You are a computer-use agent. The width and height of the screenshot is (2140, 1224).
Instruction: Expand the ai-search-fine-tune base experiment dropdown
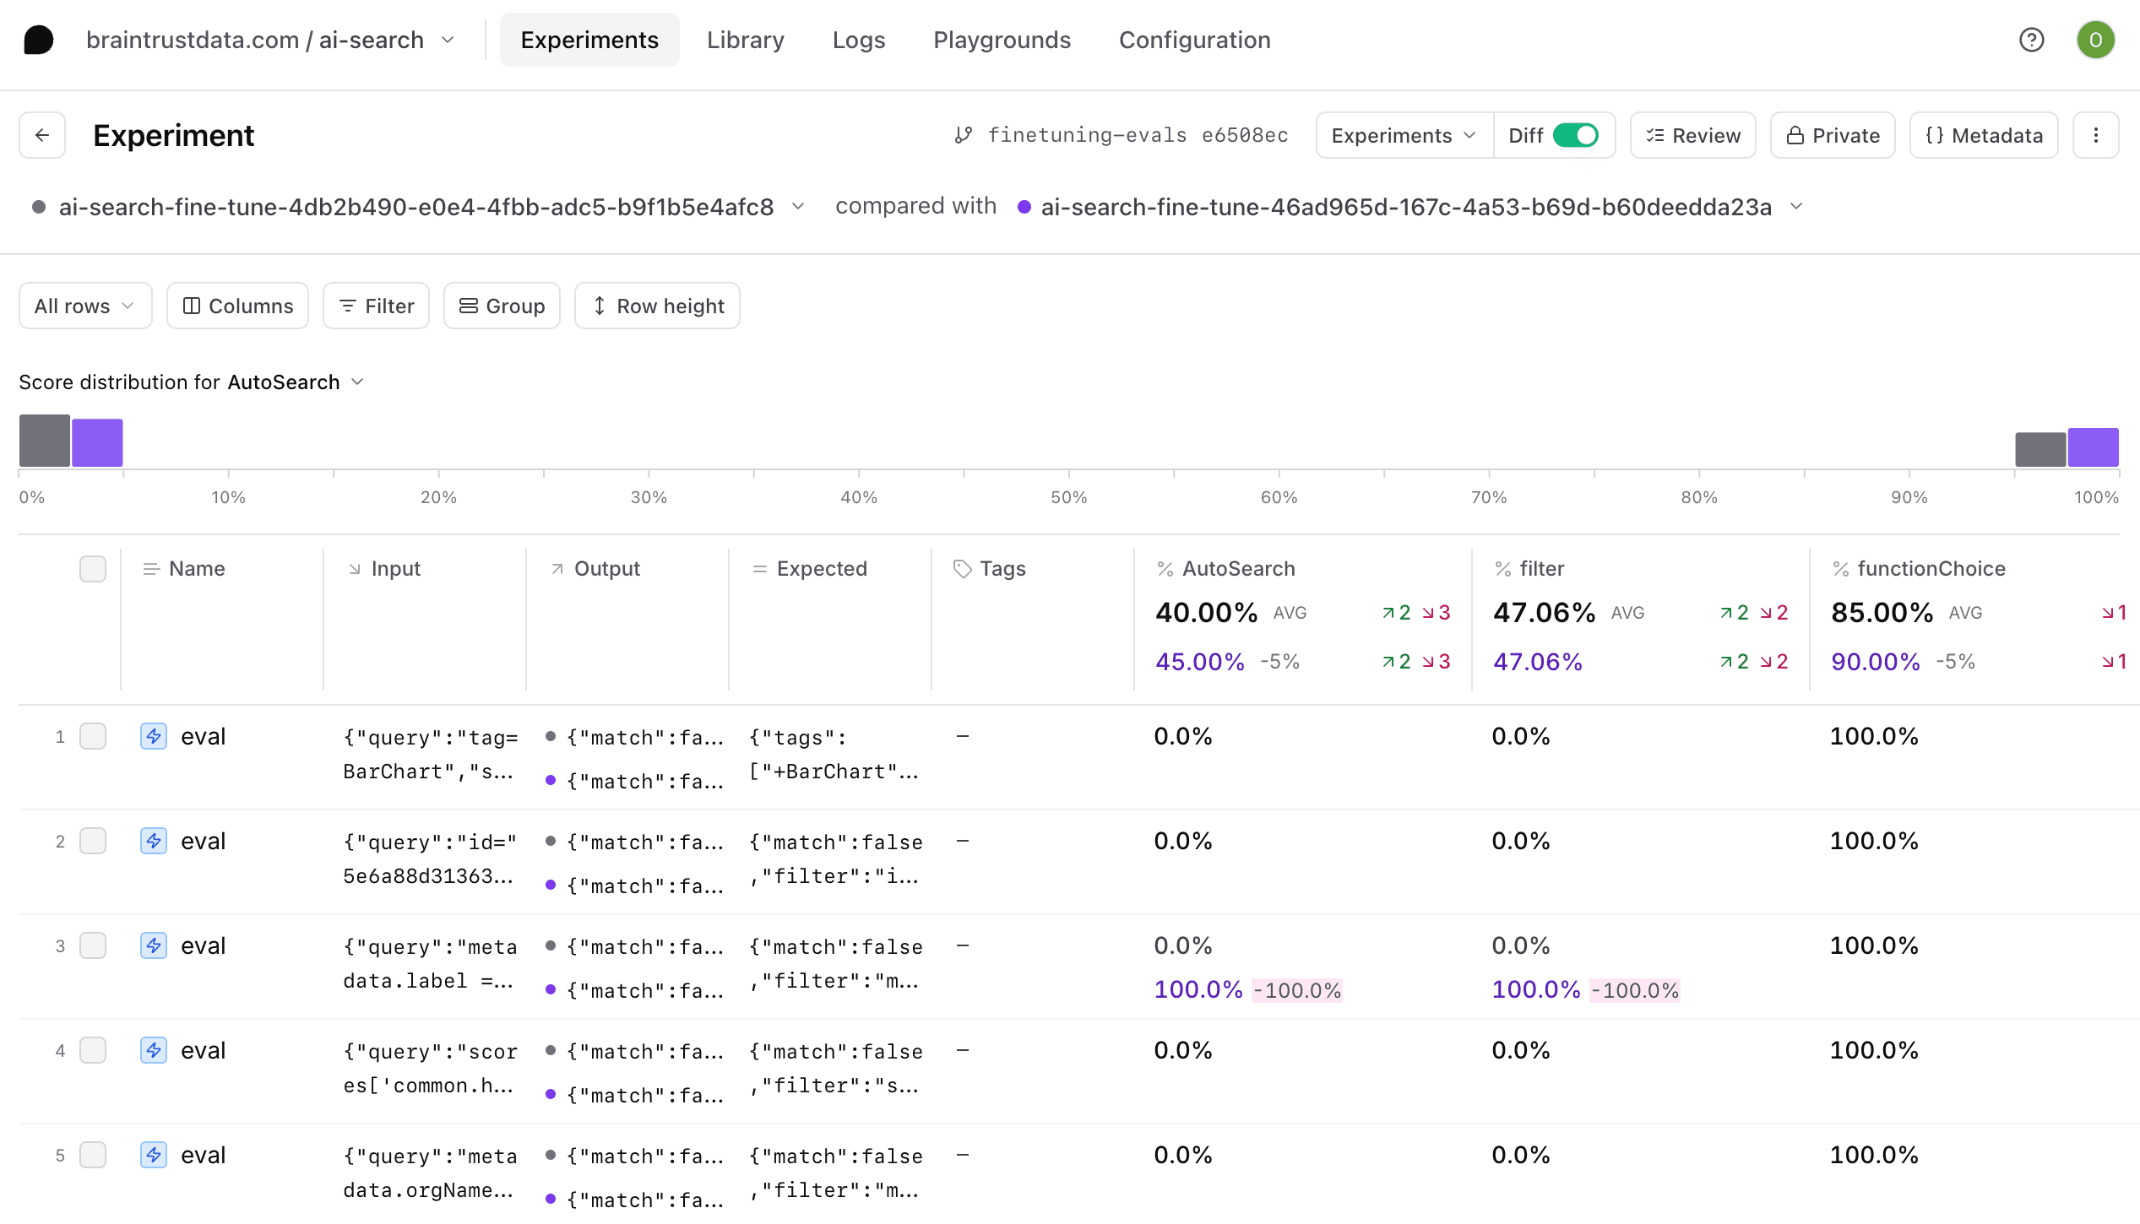[800, 206]
